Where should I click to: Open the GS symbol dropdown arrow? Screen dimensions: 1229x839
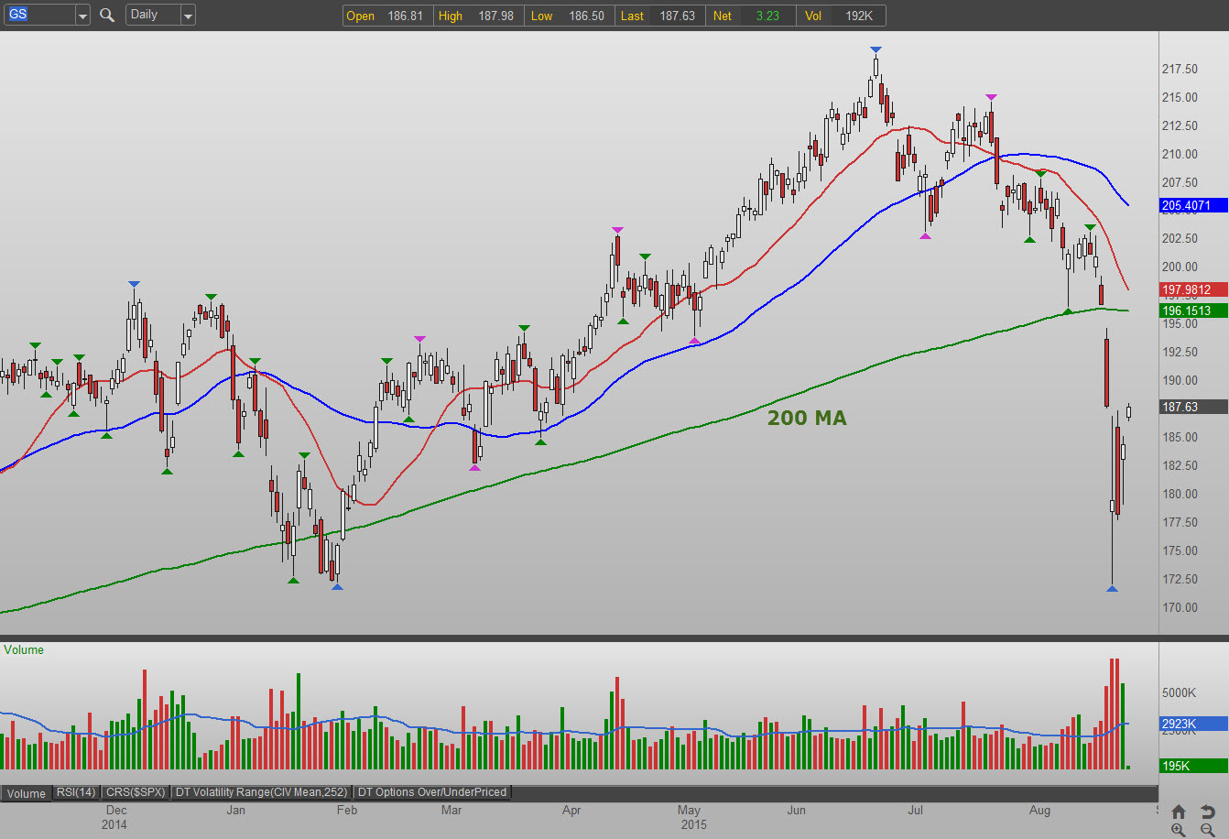82,15
